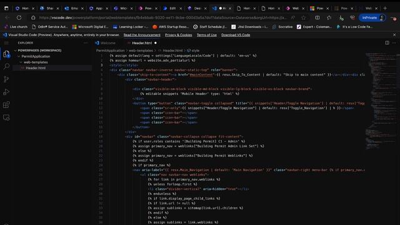Click the InPrivate profile button

pyautogui.click(x=372, y=17)
